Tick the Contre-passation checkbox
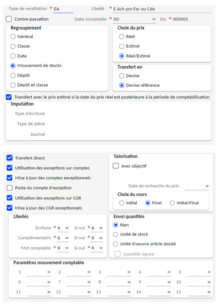The image size is (219, 304). click(9, 19)
